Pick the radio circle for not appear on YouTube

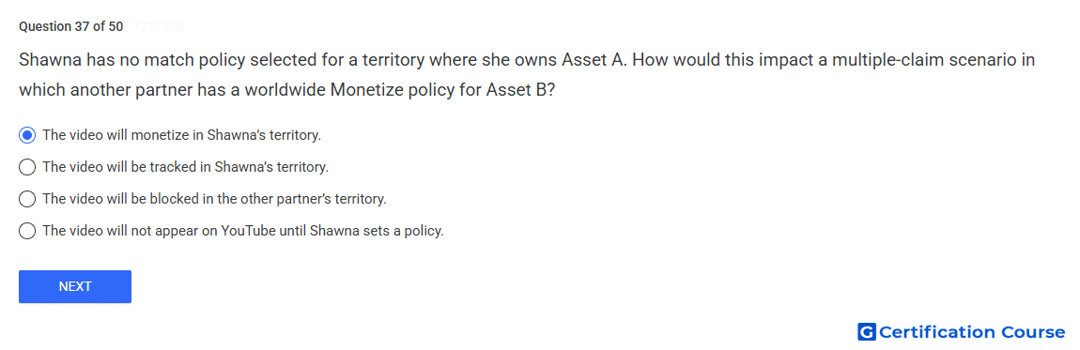pos(27,231)
